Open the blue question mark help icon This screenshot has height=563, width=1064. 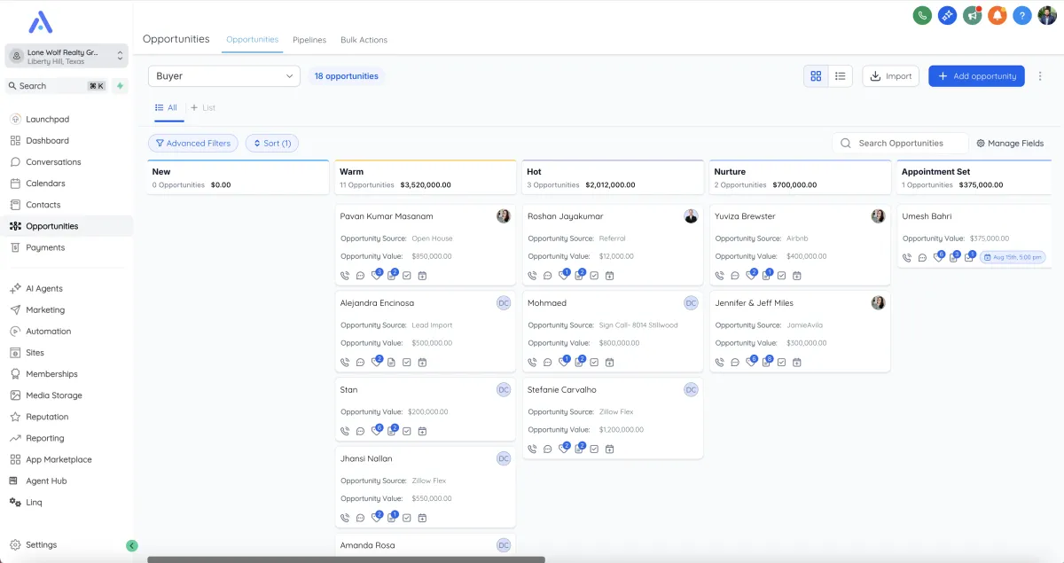click(1022, 15)
